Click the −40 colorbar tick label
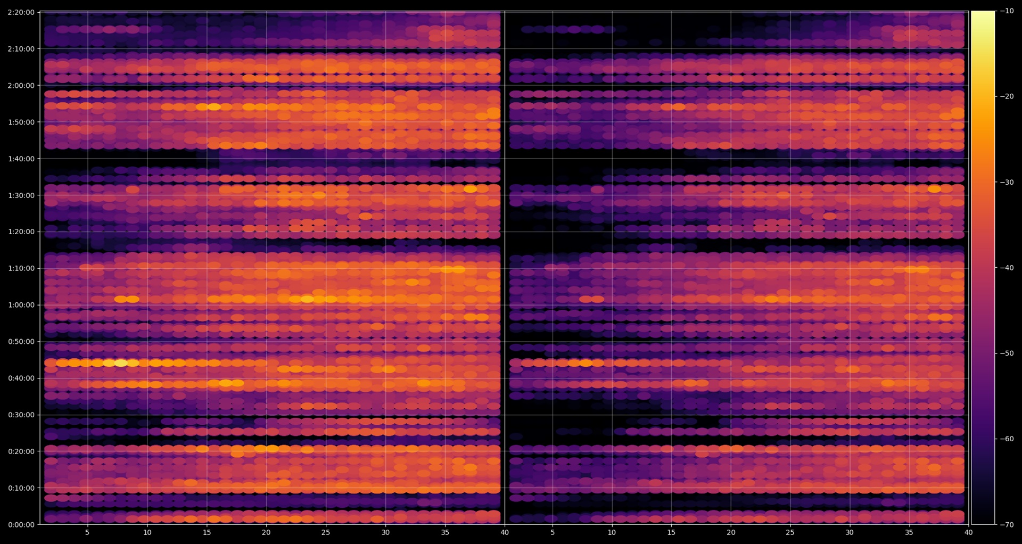Viewport: 1022px width, 544px height. point(1007,268)
